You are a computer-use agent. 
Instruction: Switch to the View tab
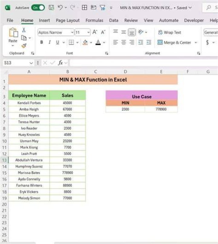click(x=148, y=20)
